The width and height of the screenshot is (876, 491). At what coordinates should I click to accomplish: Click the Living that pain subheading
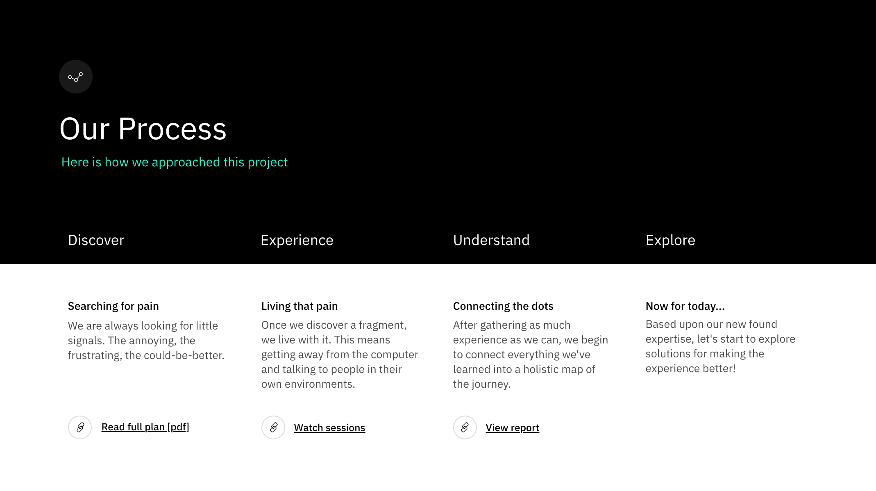[300, 306]
